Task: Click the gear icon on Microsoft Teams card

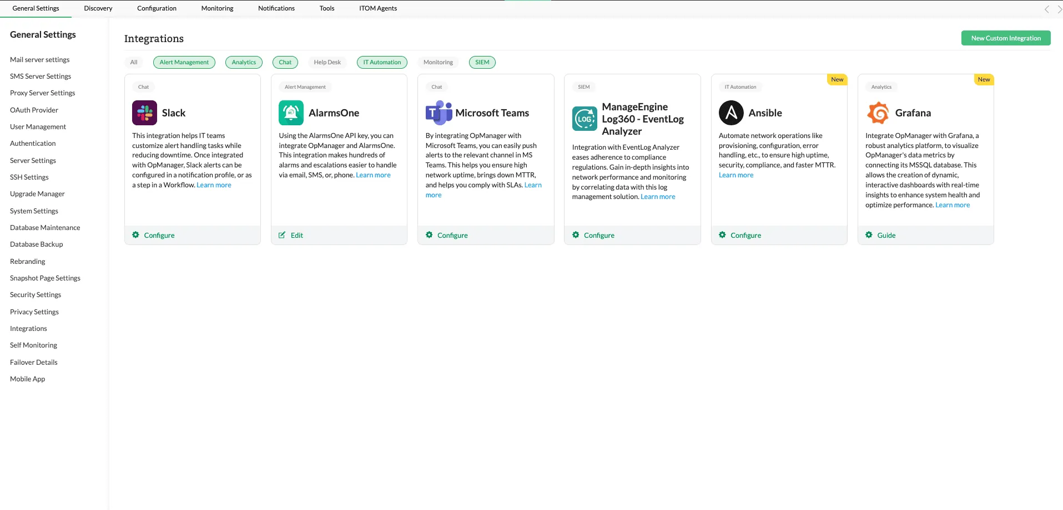Action: 429,235
